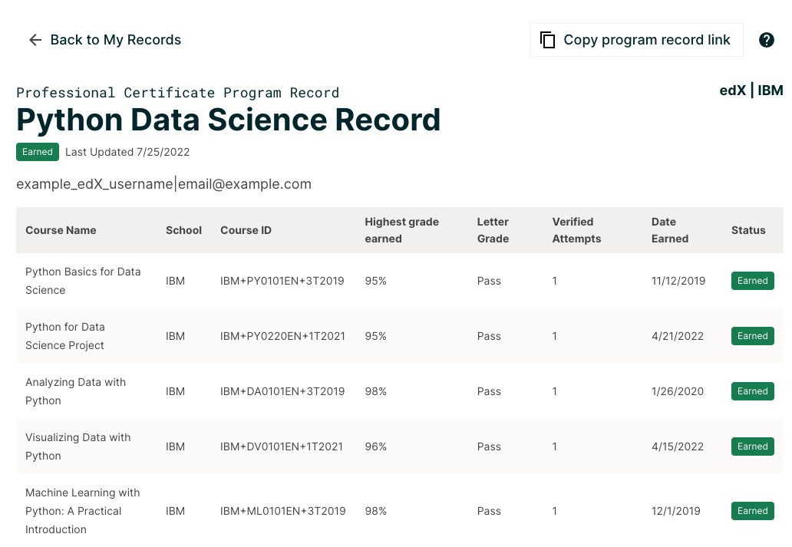The width and height of the screenshot is (792, 547).
Task: Click the edX logo
Action: point(731,91)
